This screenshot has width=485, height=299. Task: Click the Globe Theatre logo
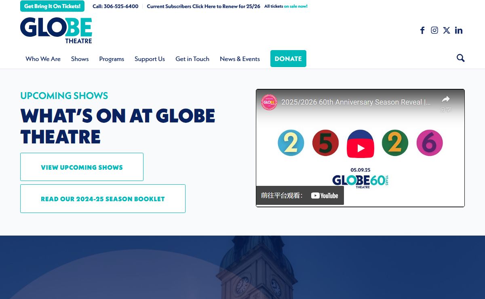point(56,30)
